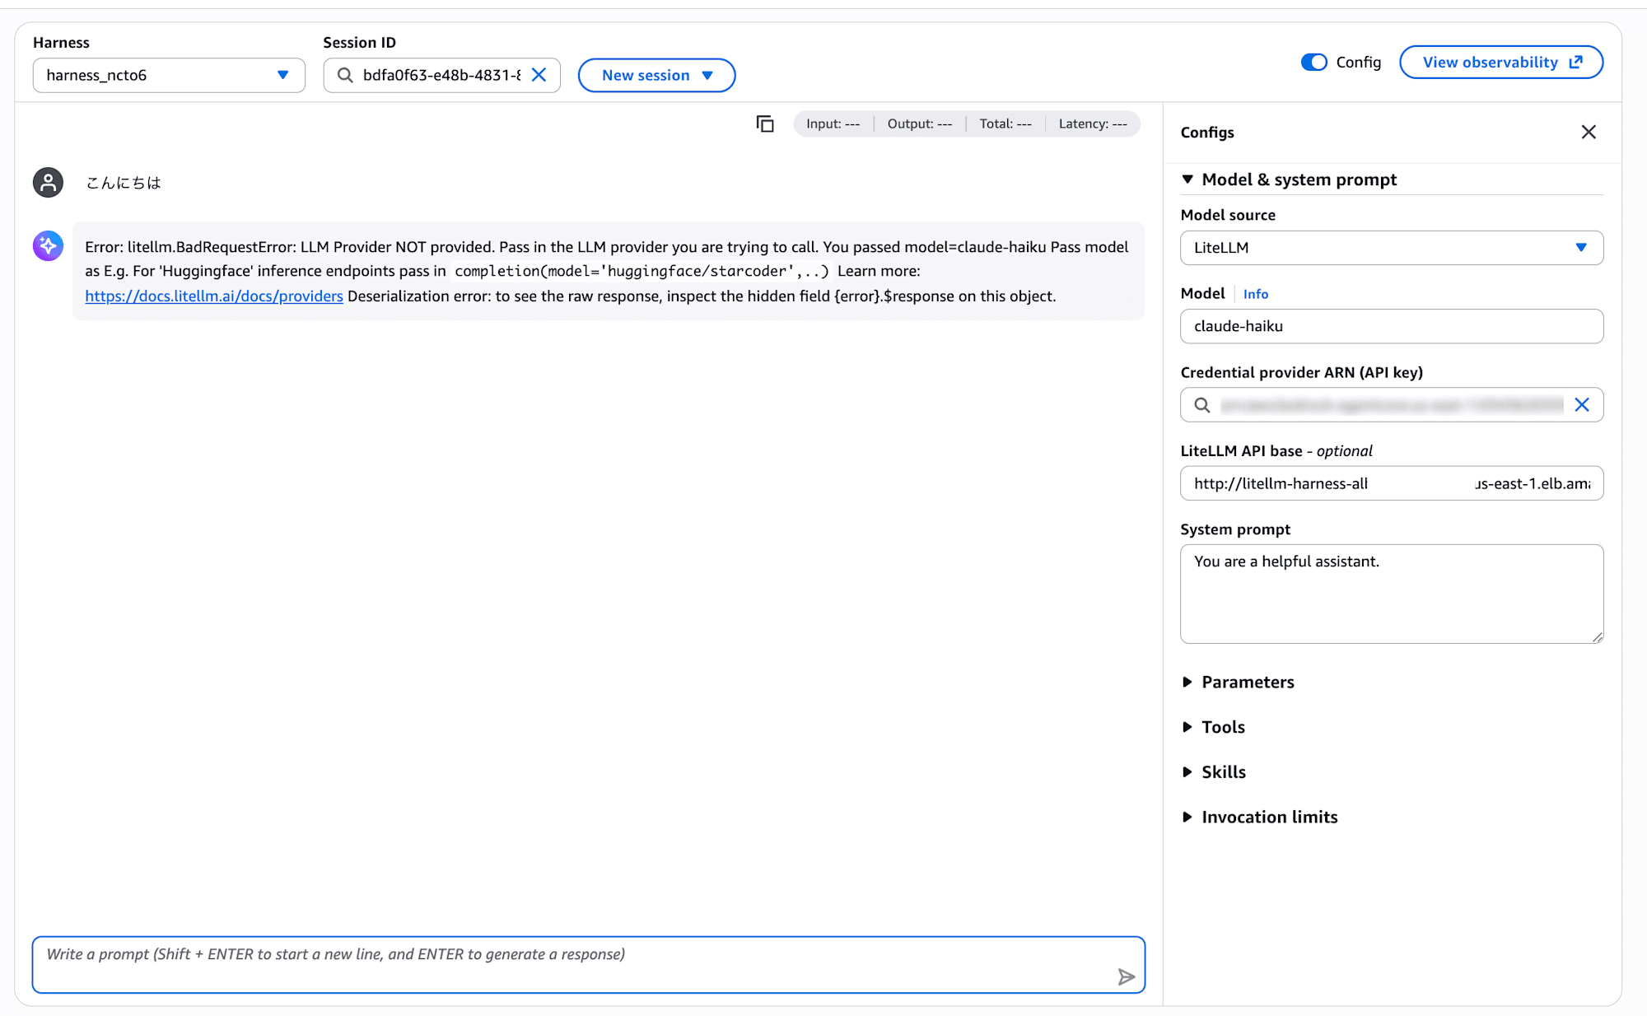Open the docs.litellm.ai providers link

214,296
